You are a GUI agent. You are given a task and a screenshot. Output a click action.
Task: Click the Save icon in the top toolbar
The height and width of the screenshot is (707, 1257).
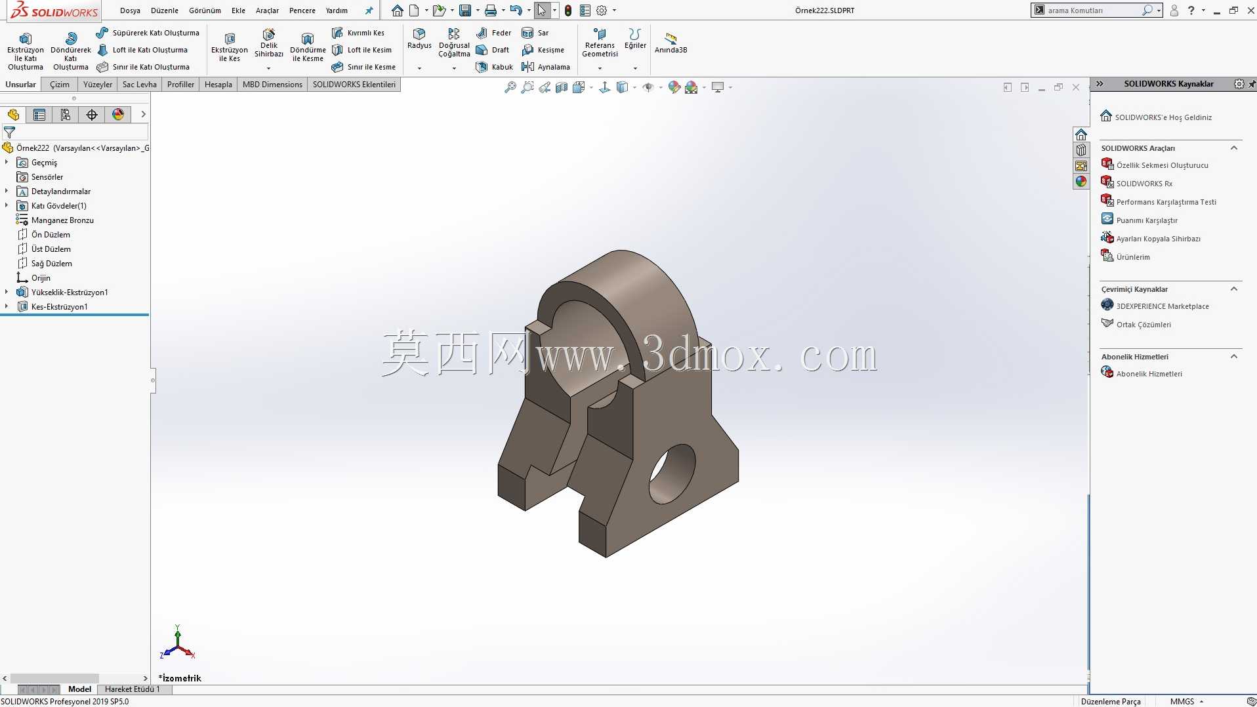click(x=465, y=10)
